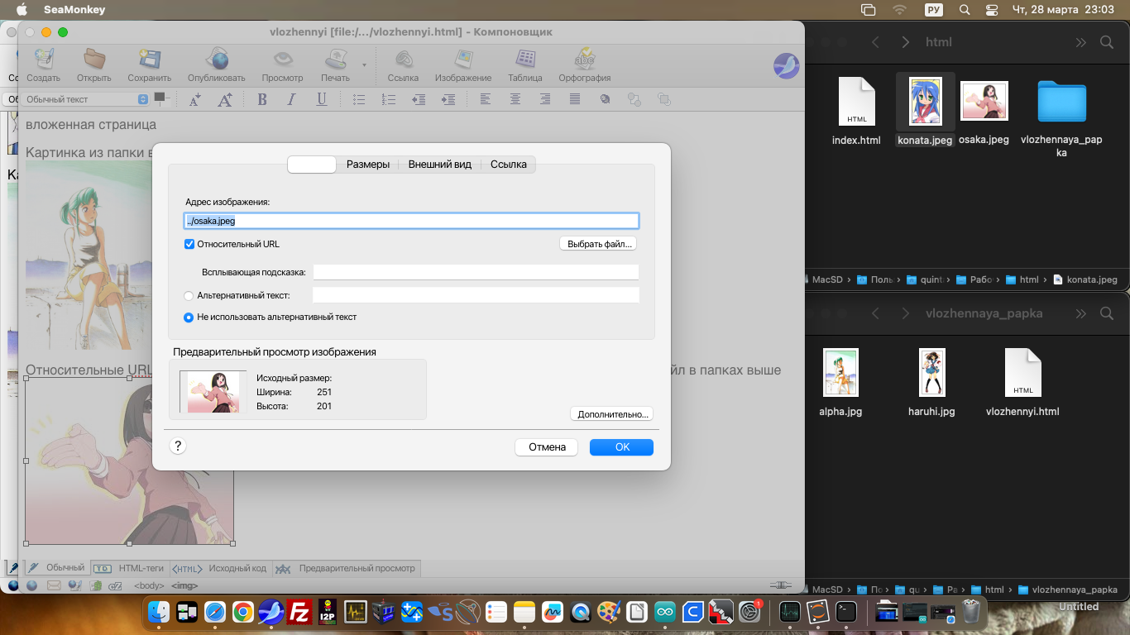The width and height of the screenshot is (1130, 635).
Task: Click the Изображение (Image) toolbar icon
Action: (x=463, y=64)
